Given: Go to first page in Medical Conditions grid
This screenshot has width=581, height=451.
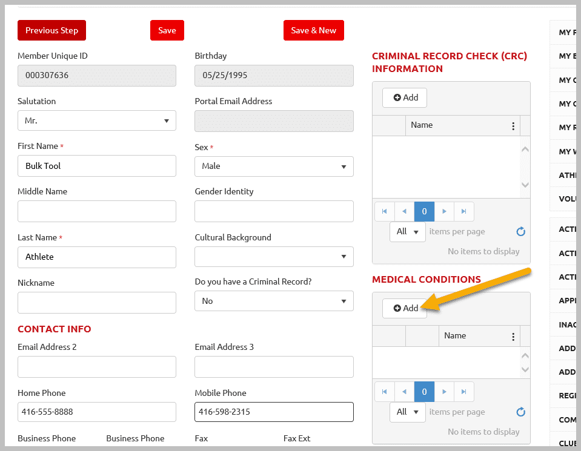Looking at the screenshot, I should (x=385, y=392).
